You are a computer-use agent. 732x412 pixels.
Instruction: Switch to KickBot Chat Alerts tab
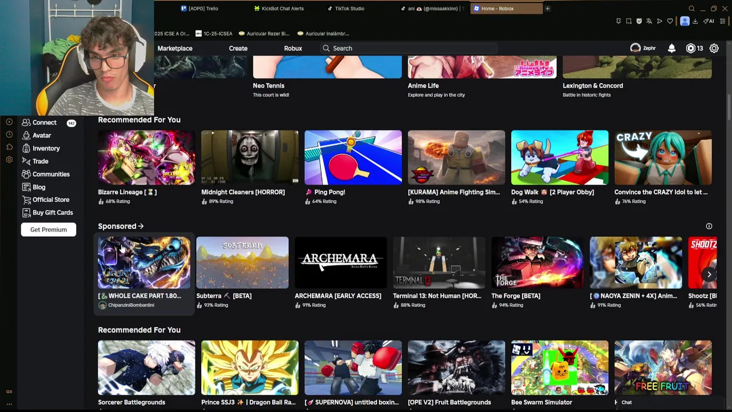coord(279,9)
